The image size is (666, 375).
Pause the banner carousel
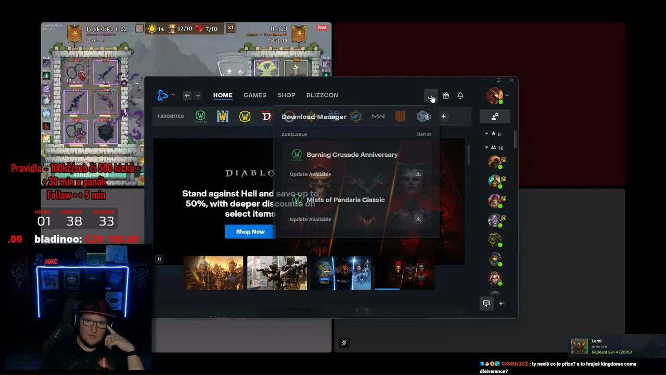159,259
